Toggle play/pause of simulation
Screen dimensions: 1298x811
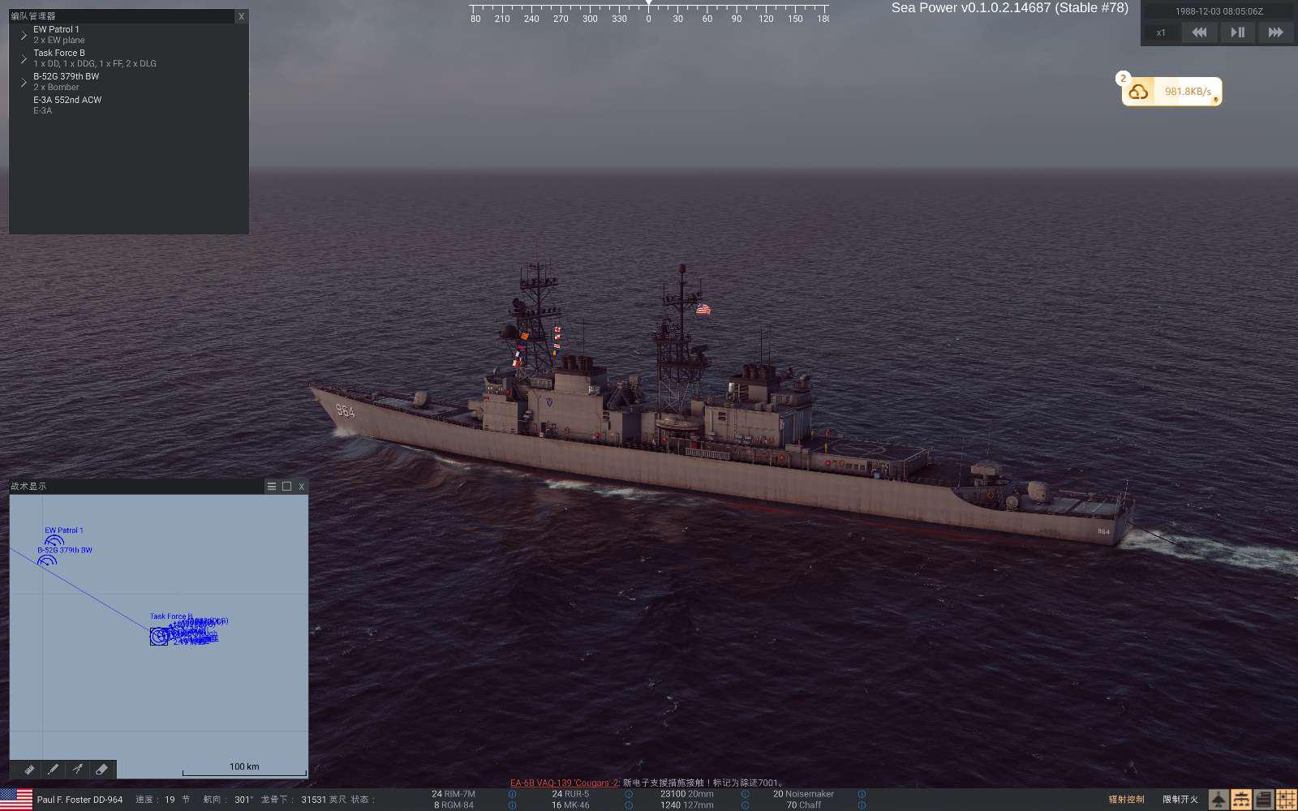(x=1237, y=32)
